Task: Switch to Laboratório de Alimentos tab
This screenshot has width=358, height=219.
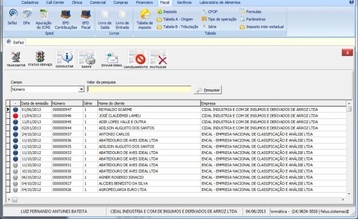Action: click(220, 3)
